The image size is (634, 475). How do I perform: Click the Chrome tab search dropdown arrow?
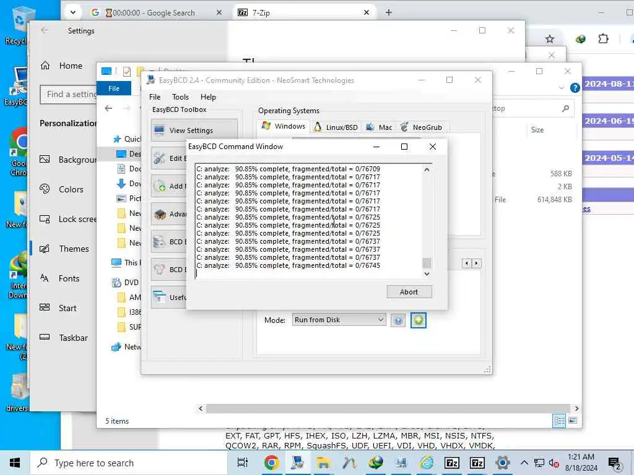click(73, 12)
